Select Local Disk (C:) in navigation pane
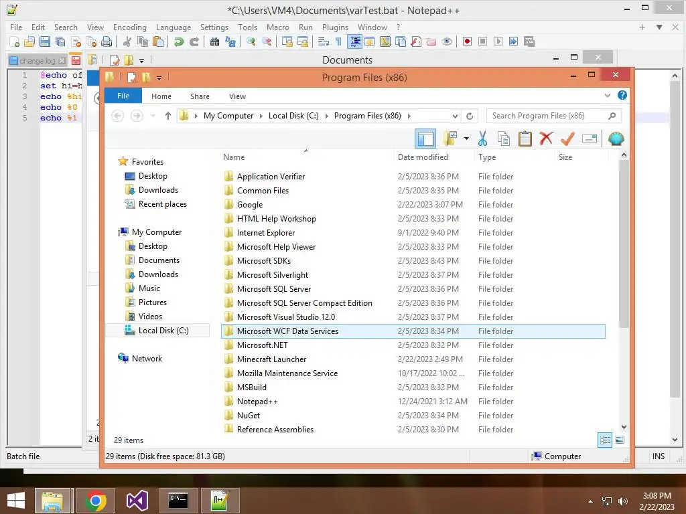Screen dimensions: 686x514 coord(157,331)
